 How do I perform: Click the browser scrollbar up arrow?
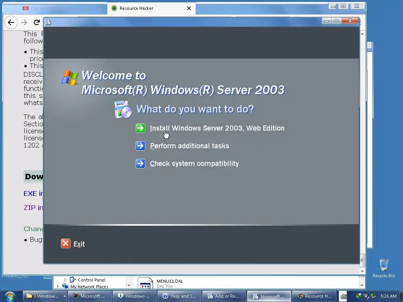362,34
